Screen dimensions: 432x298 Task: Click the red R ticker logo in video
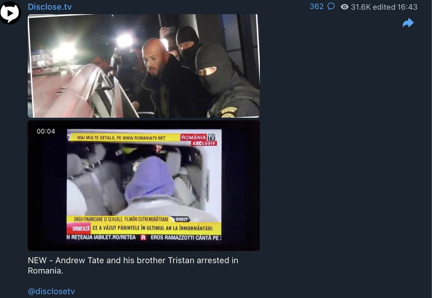143,238
